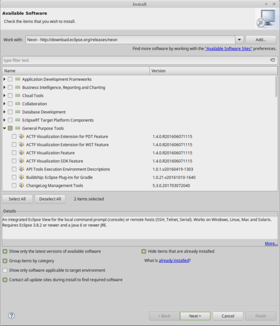Click the Deselect All button
This screenshot has height=326, width=280.
point(50,199)
